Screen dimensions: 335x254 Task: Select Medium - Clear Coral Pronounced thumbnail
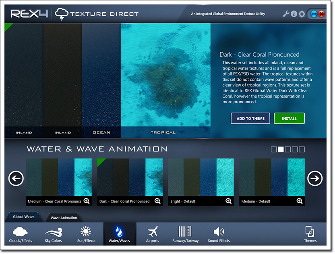tap(59, 177)
